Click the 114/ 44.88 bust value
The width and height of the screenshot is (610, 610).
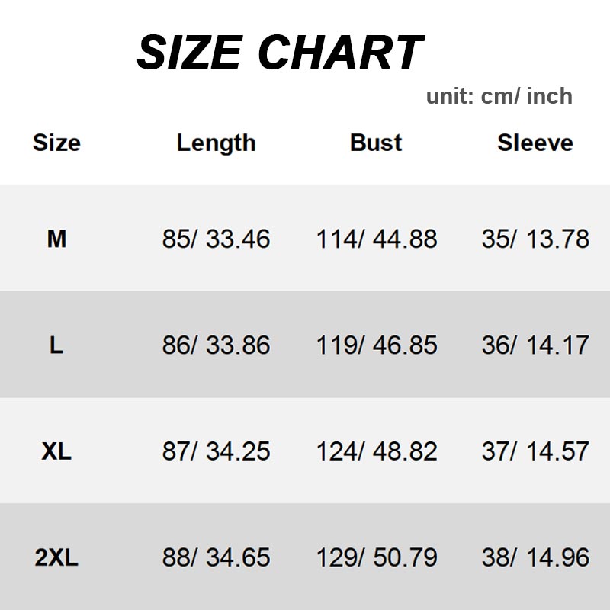(x=377, y=239)
